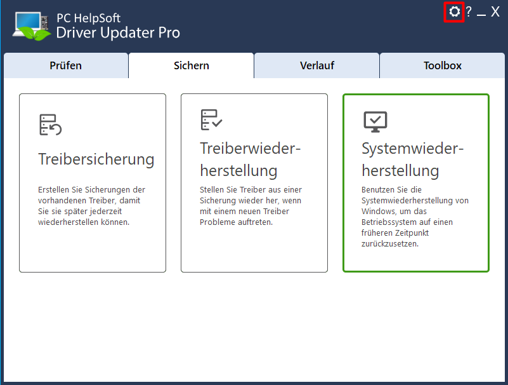The width and height of the screenshot is (508, 385).
Task: Open the Verlauf tab
Action: pyautogui.click(x=317, y=65)
